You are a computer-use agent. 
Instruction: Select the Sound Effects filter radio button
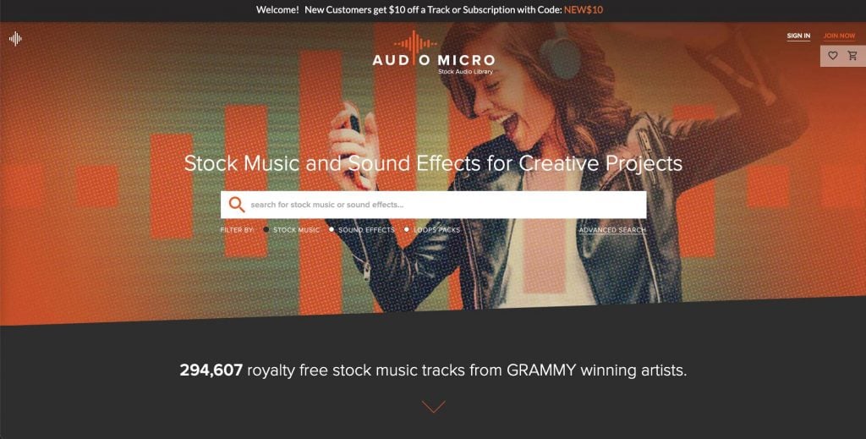[x=332, y=229]
